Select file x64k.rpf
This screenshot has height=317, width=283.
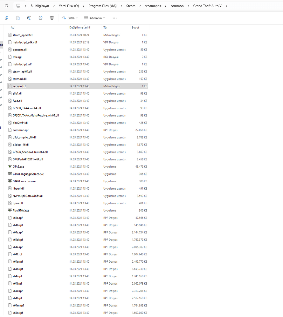pyautogui.click(x=78, y=291)
